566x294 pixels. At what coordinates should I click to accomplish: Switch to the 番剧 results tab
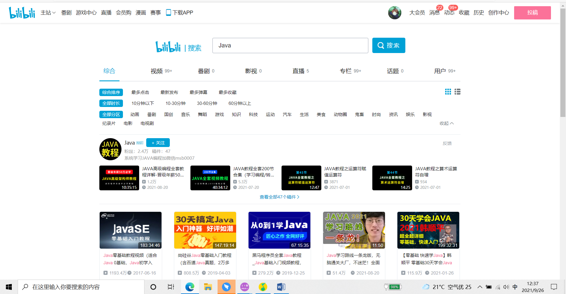click(x=206, y=71)
